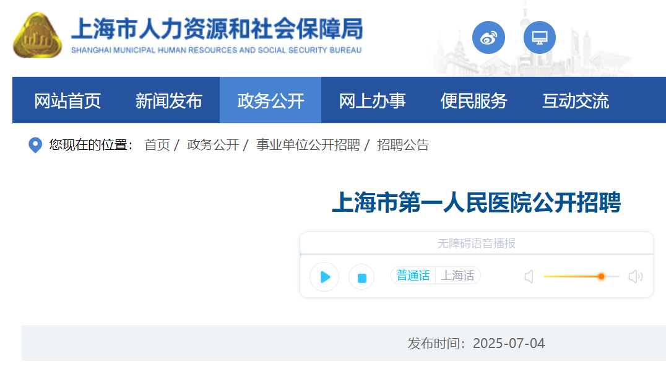The image size is (666, 379).
Task: Play the voice broadcast audio
Action: [x=324, y=277]
